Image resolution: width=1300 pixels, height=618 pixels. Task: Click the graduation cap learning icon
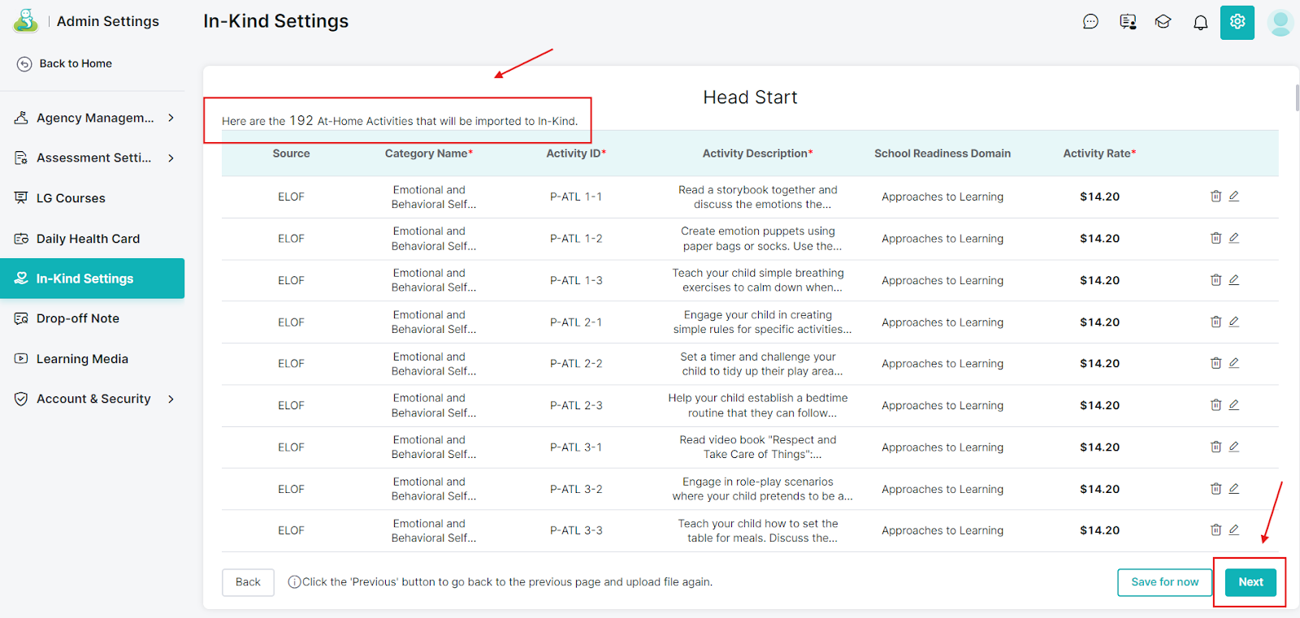point(1163,22)
